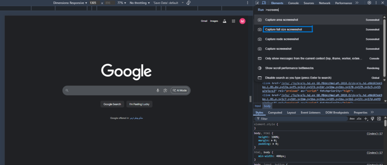Image resolution: width=387 pixels, height=165 pixels.
Task: Click icon beside Disable search as you type
Action: click(260, 78)
